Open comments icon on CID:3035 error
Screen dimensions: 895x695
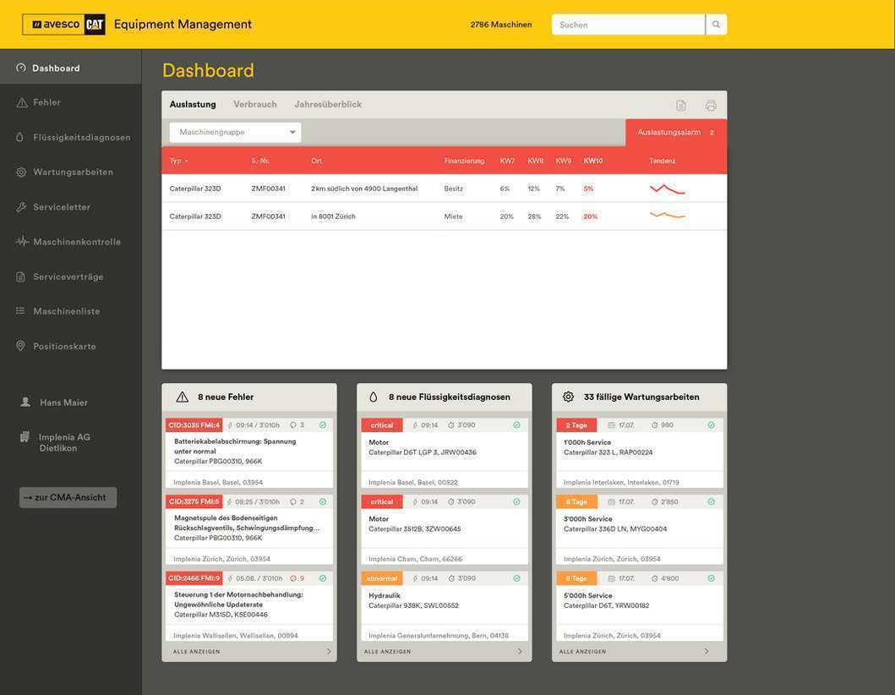click(292, 425)
